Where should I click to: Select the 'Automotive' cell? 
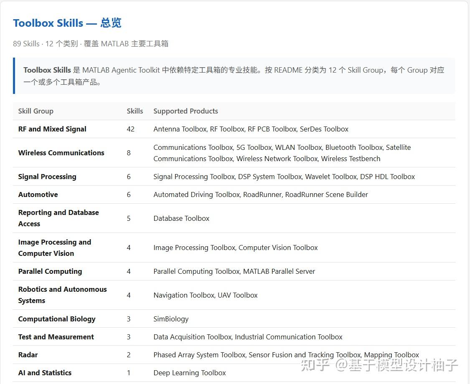tap(38, 195)
